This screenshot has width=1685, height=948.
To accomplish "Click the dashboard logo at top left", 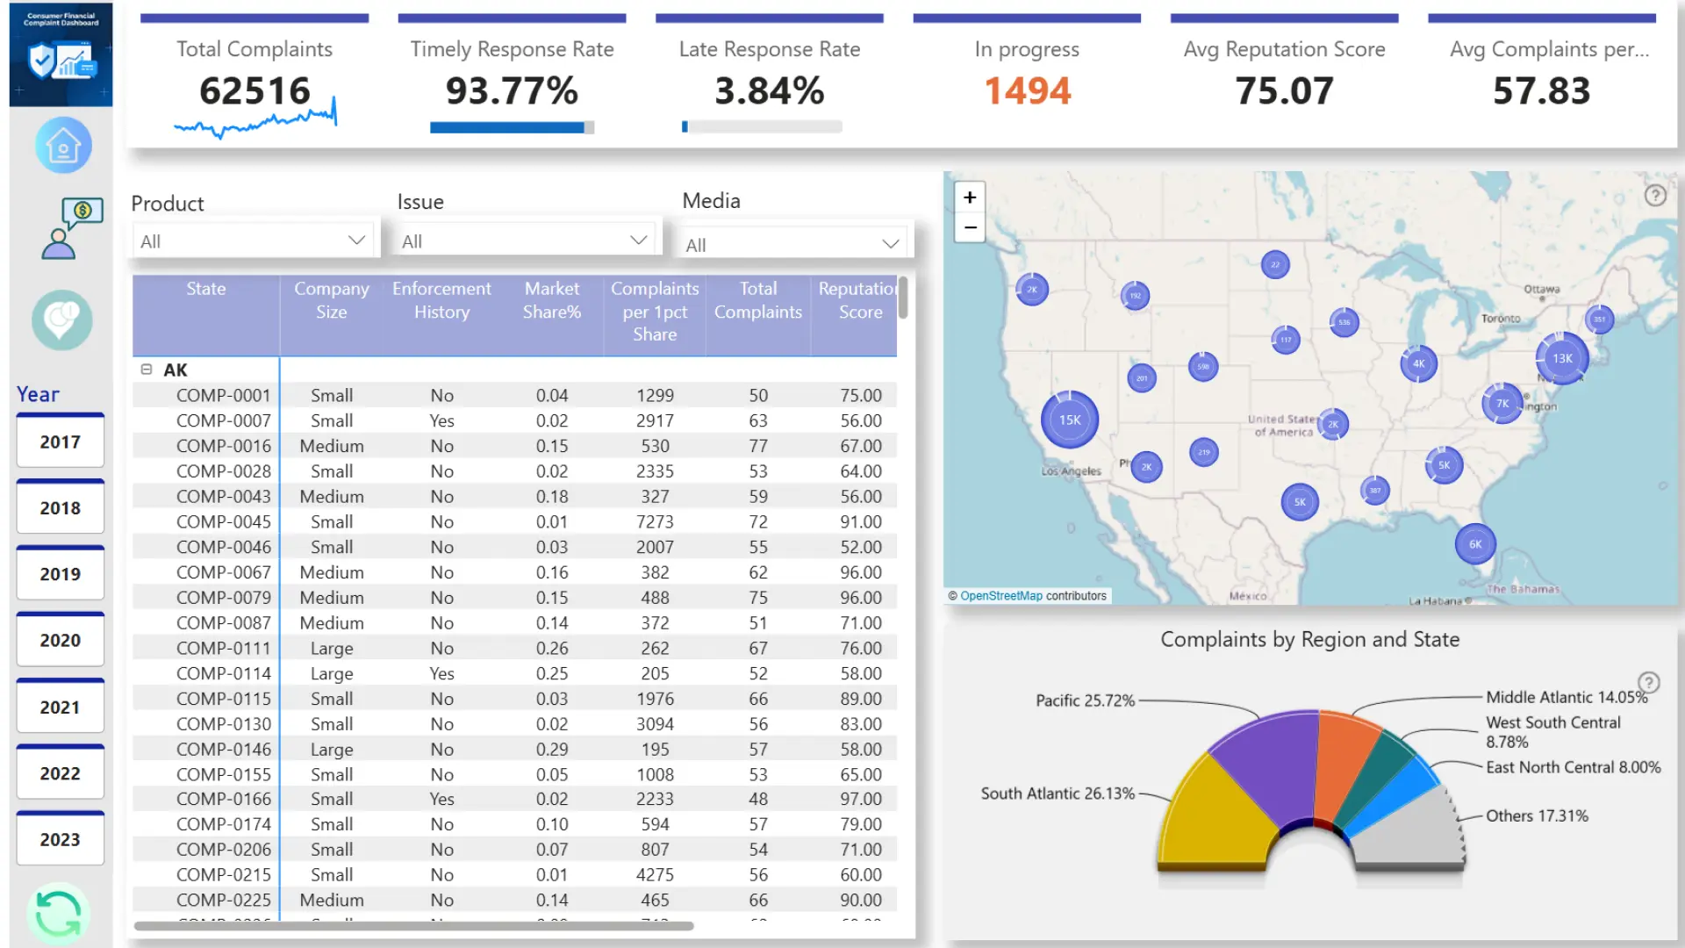I will (x=61, y=54).
